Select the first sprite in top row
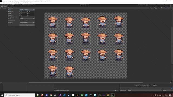This screenshot has height=97, width=173. [53, 22]
